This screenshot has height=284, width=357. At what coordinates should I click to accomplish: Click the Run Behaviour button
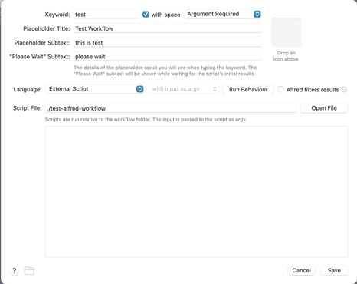tap(248, 90)
